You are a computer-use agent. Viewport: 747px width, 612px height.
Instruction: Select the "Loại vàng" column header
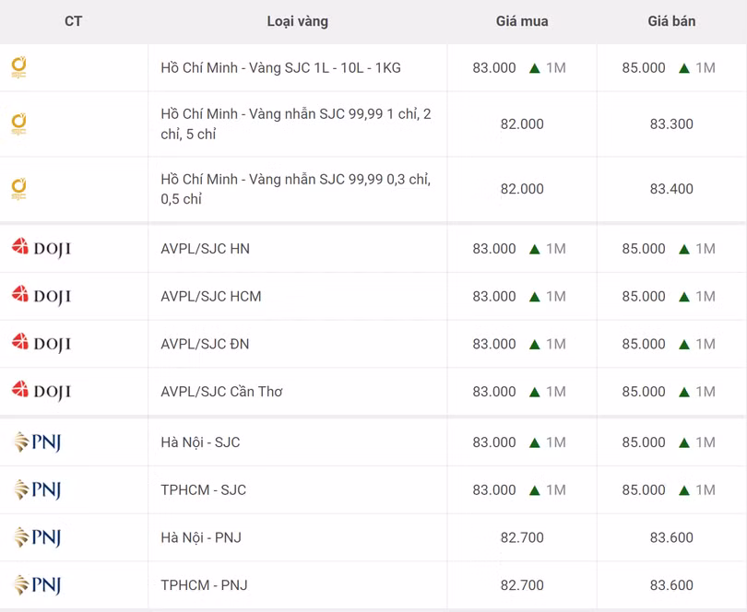(x=297, y=21)
